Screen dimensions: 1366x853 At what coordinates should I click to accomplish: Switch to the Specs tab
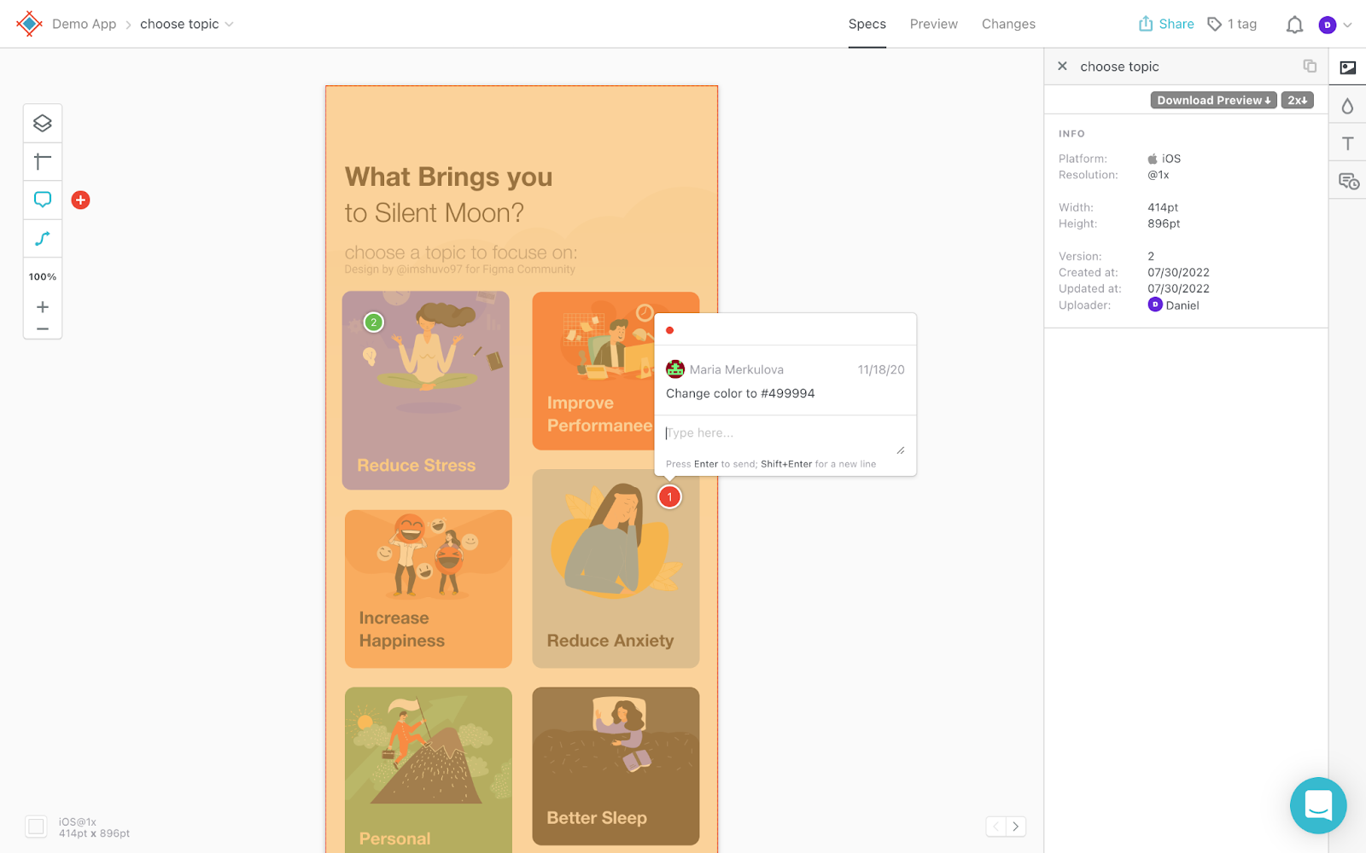tap(867, 24)
